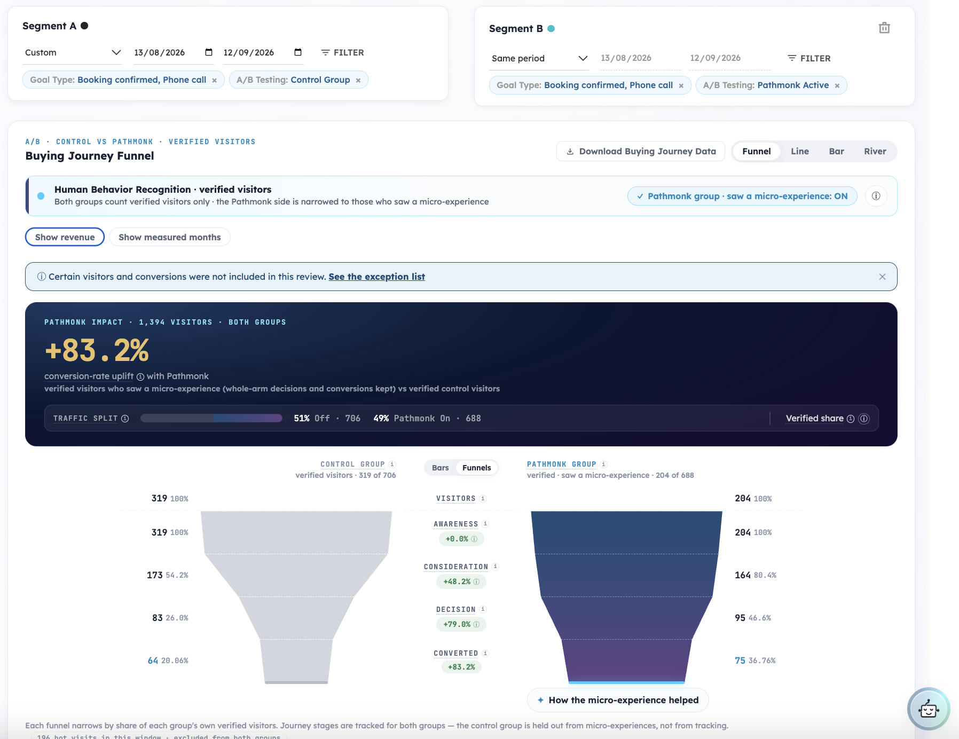
Task: Remove Segment B Goal Type filter chip
Action: (681, 85)
